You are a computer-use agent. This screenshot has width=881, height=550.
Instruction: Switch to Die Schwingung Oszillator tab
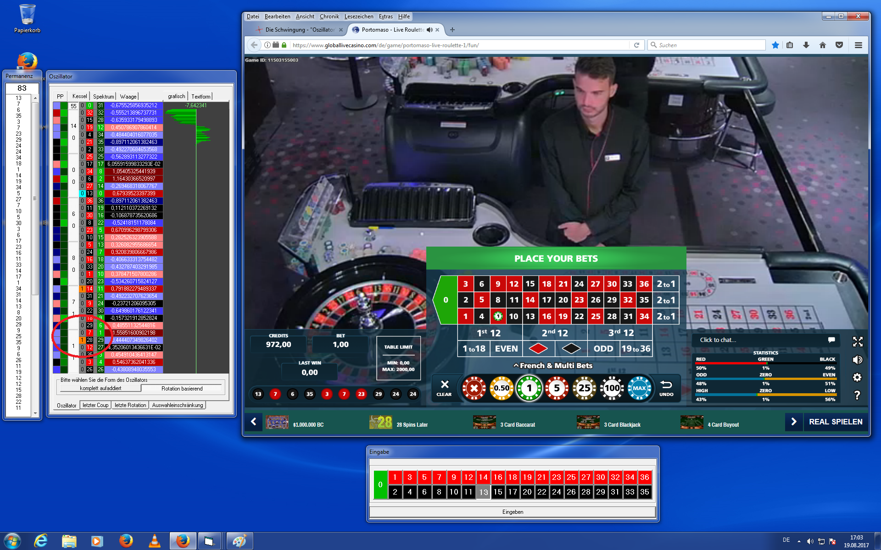click(x=300, y=30)
